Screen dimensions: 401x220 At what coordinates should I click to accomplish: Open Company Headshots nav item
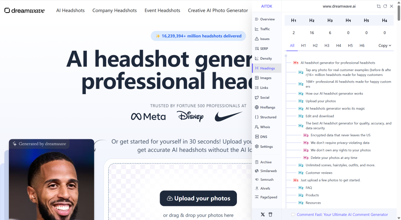click(115, 10)
